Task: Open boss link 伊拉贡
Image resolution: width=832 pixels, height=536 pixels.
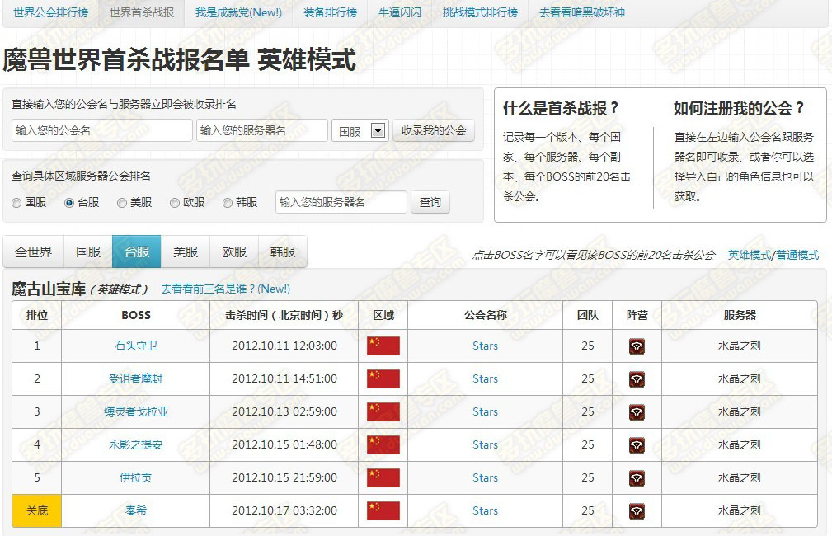Action: [136, 477]
